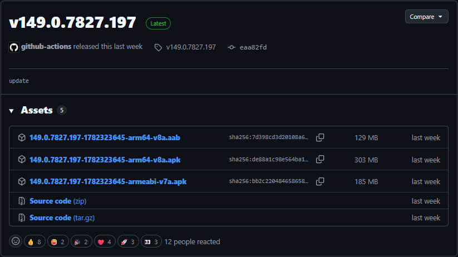The height and width of the screenshot is (257, 458).
Task: Toggle the heart reaction with 4
Action: point(105,241)
